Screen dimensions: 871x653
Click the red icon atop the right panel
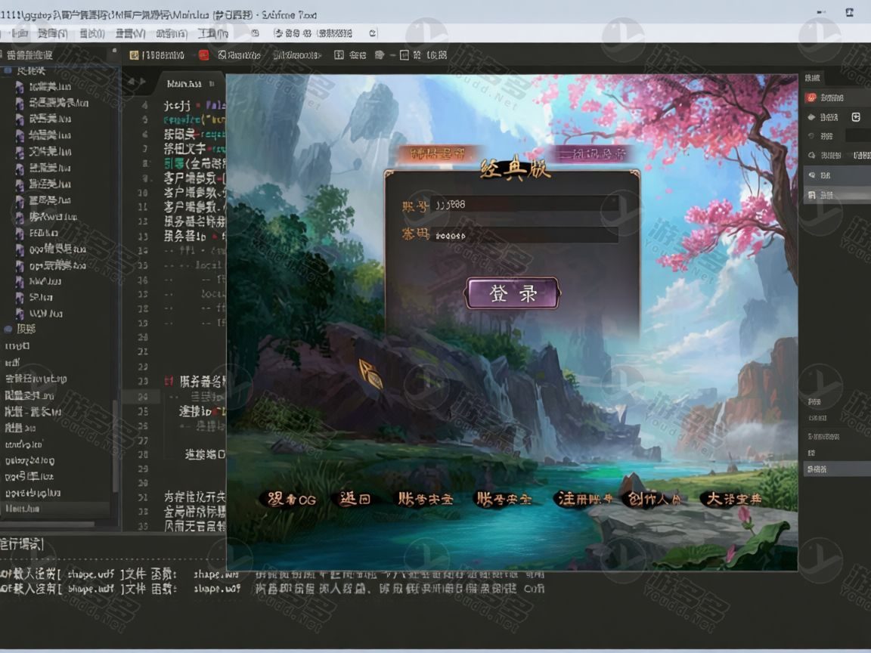[811, 97]
